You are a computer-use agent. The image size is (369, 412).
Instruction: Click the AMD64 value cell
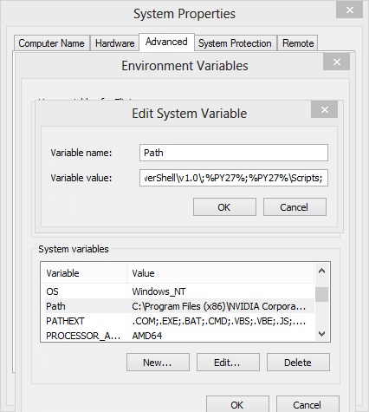click(x=147, y=336)
